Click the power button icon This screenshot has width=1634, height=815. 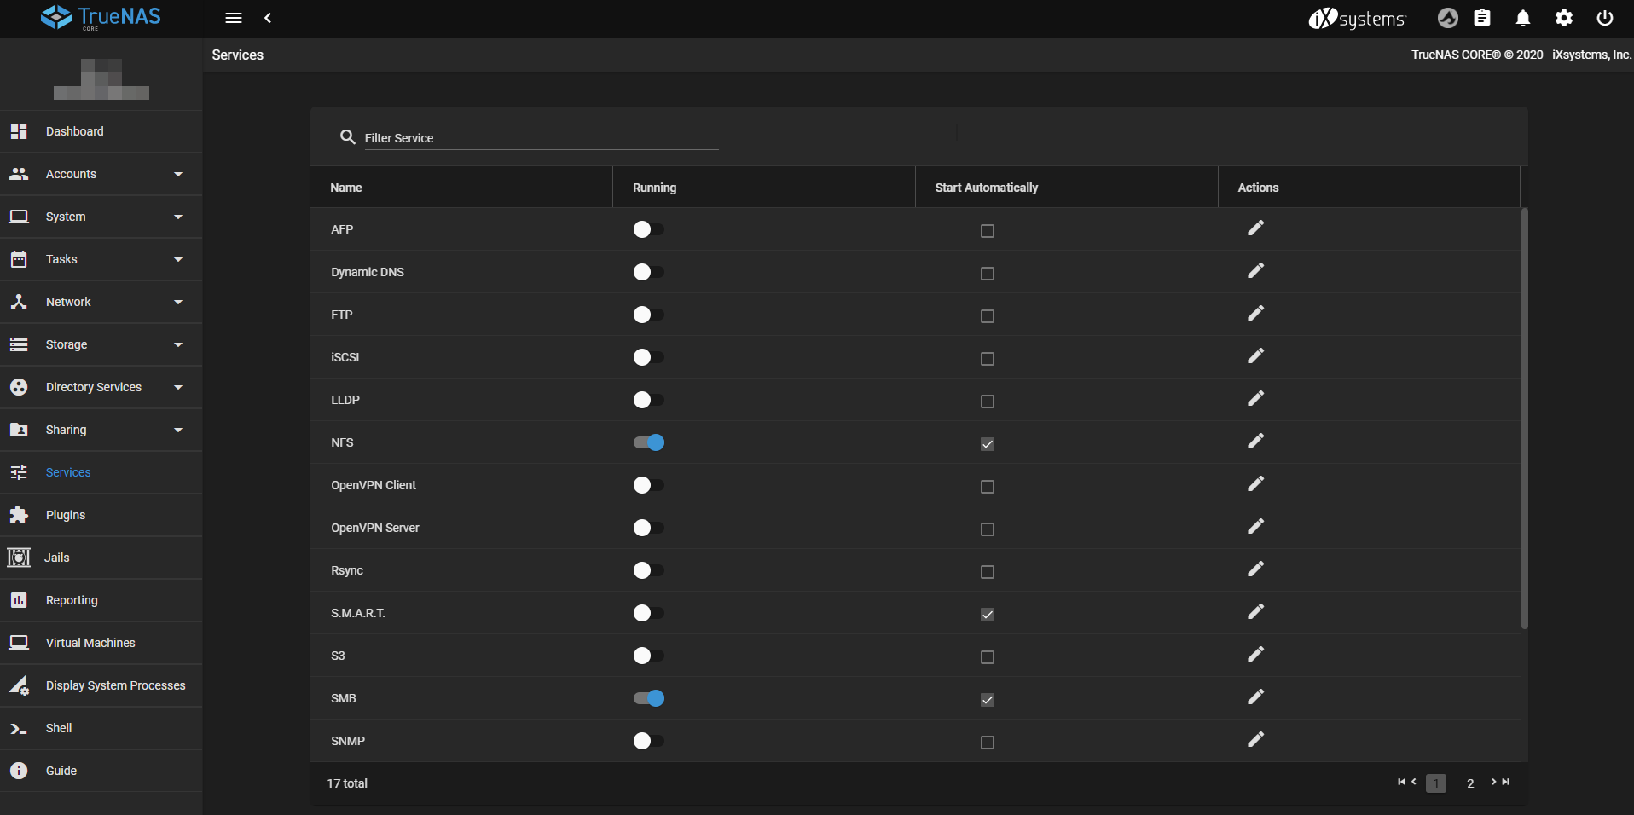1604,18
